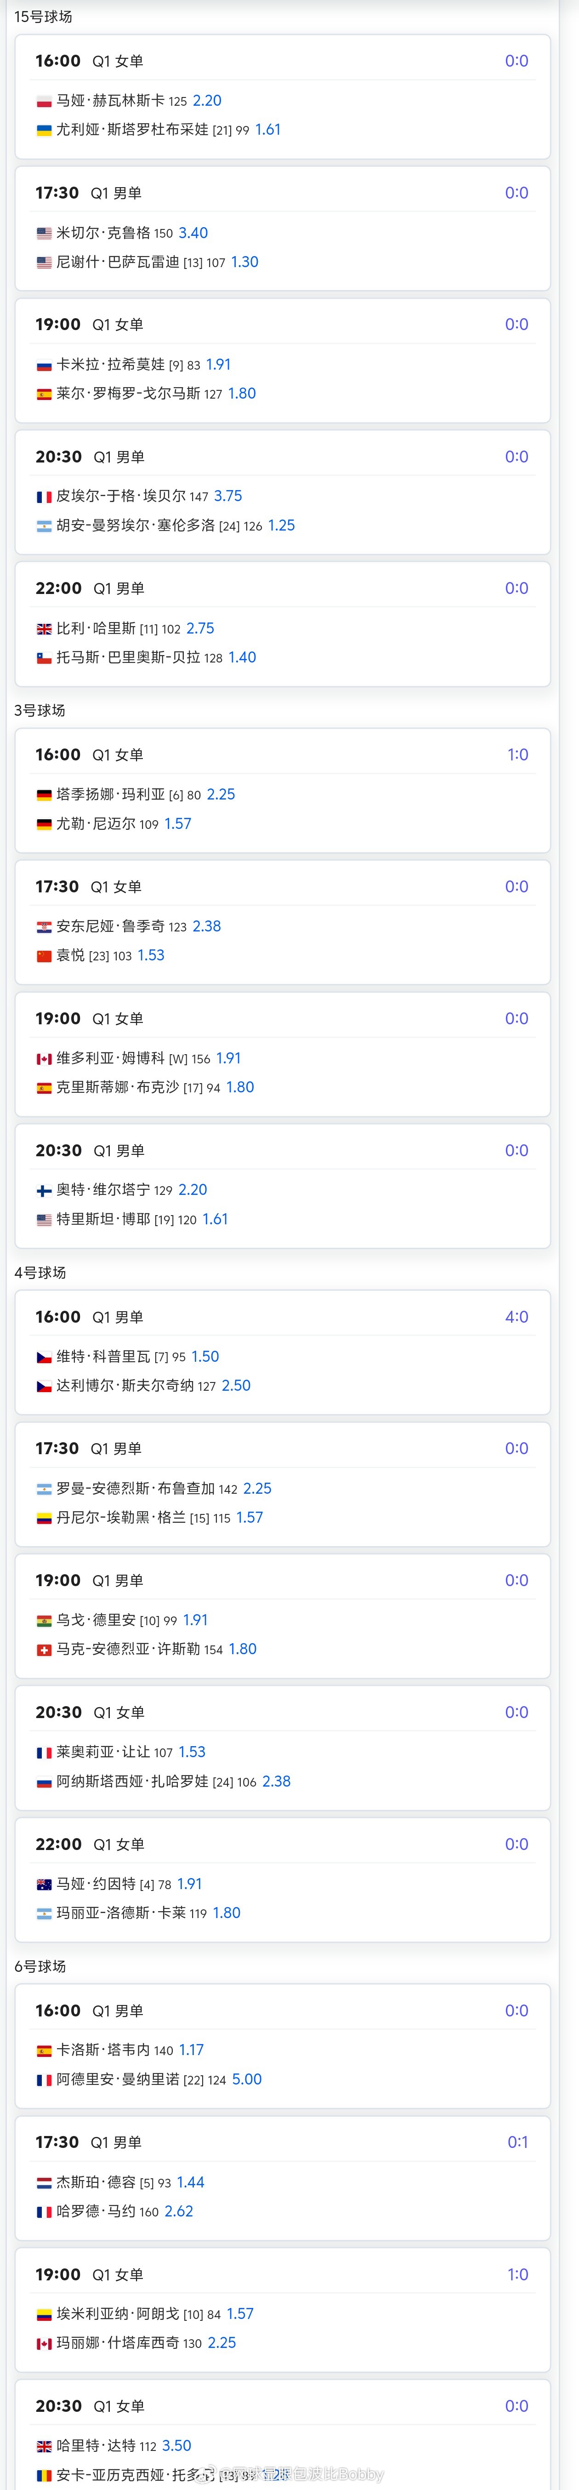Screen dimensions: 579x2490
Task: Click the Switzerland flag beside 马克-安德烈亚·许斯勒
Action: [44, 1650]
